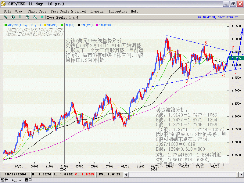Click the Help menu item

135,11
